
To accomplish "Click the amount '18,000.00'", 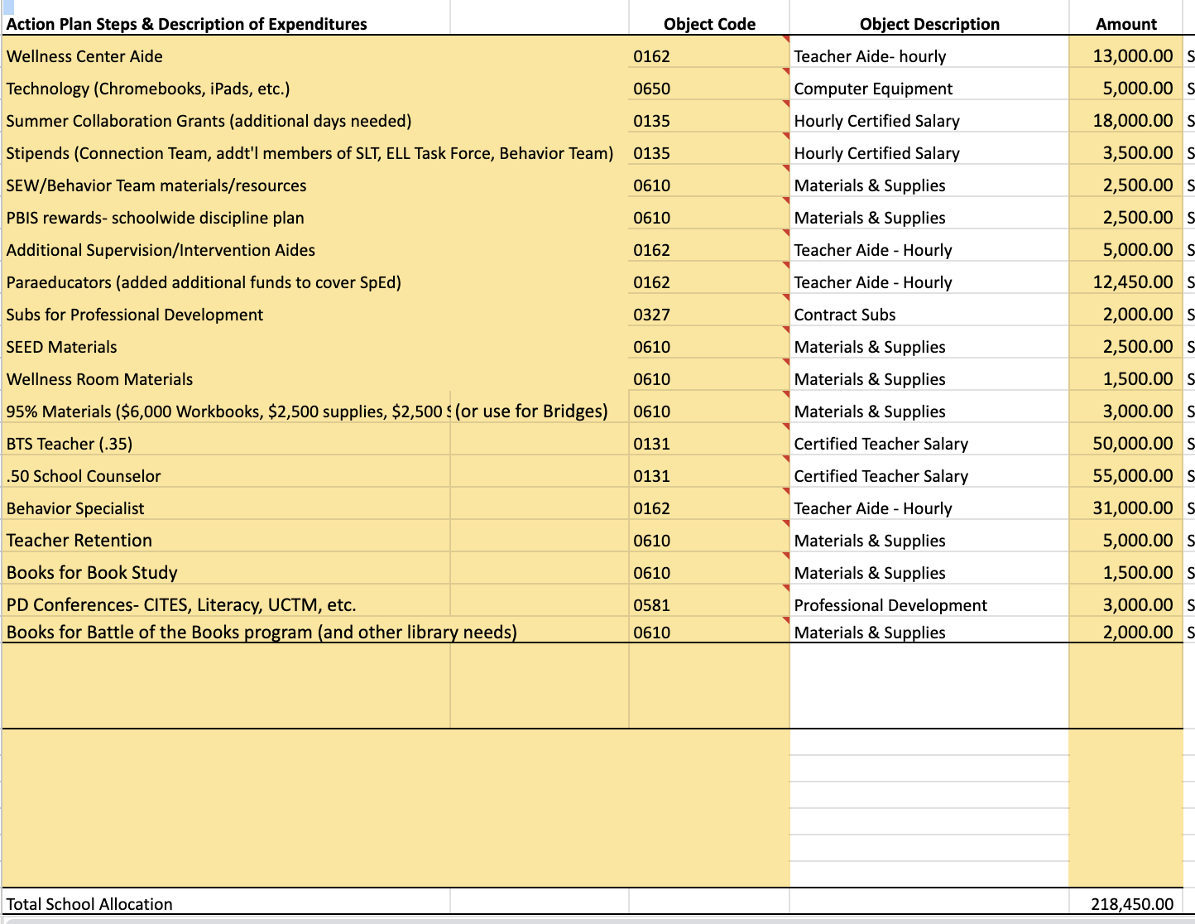I will tap(1133, 120).
